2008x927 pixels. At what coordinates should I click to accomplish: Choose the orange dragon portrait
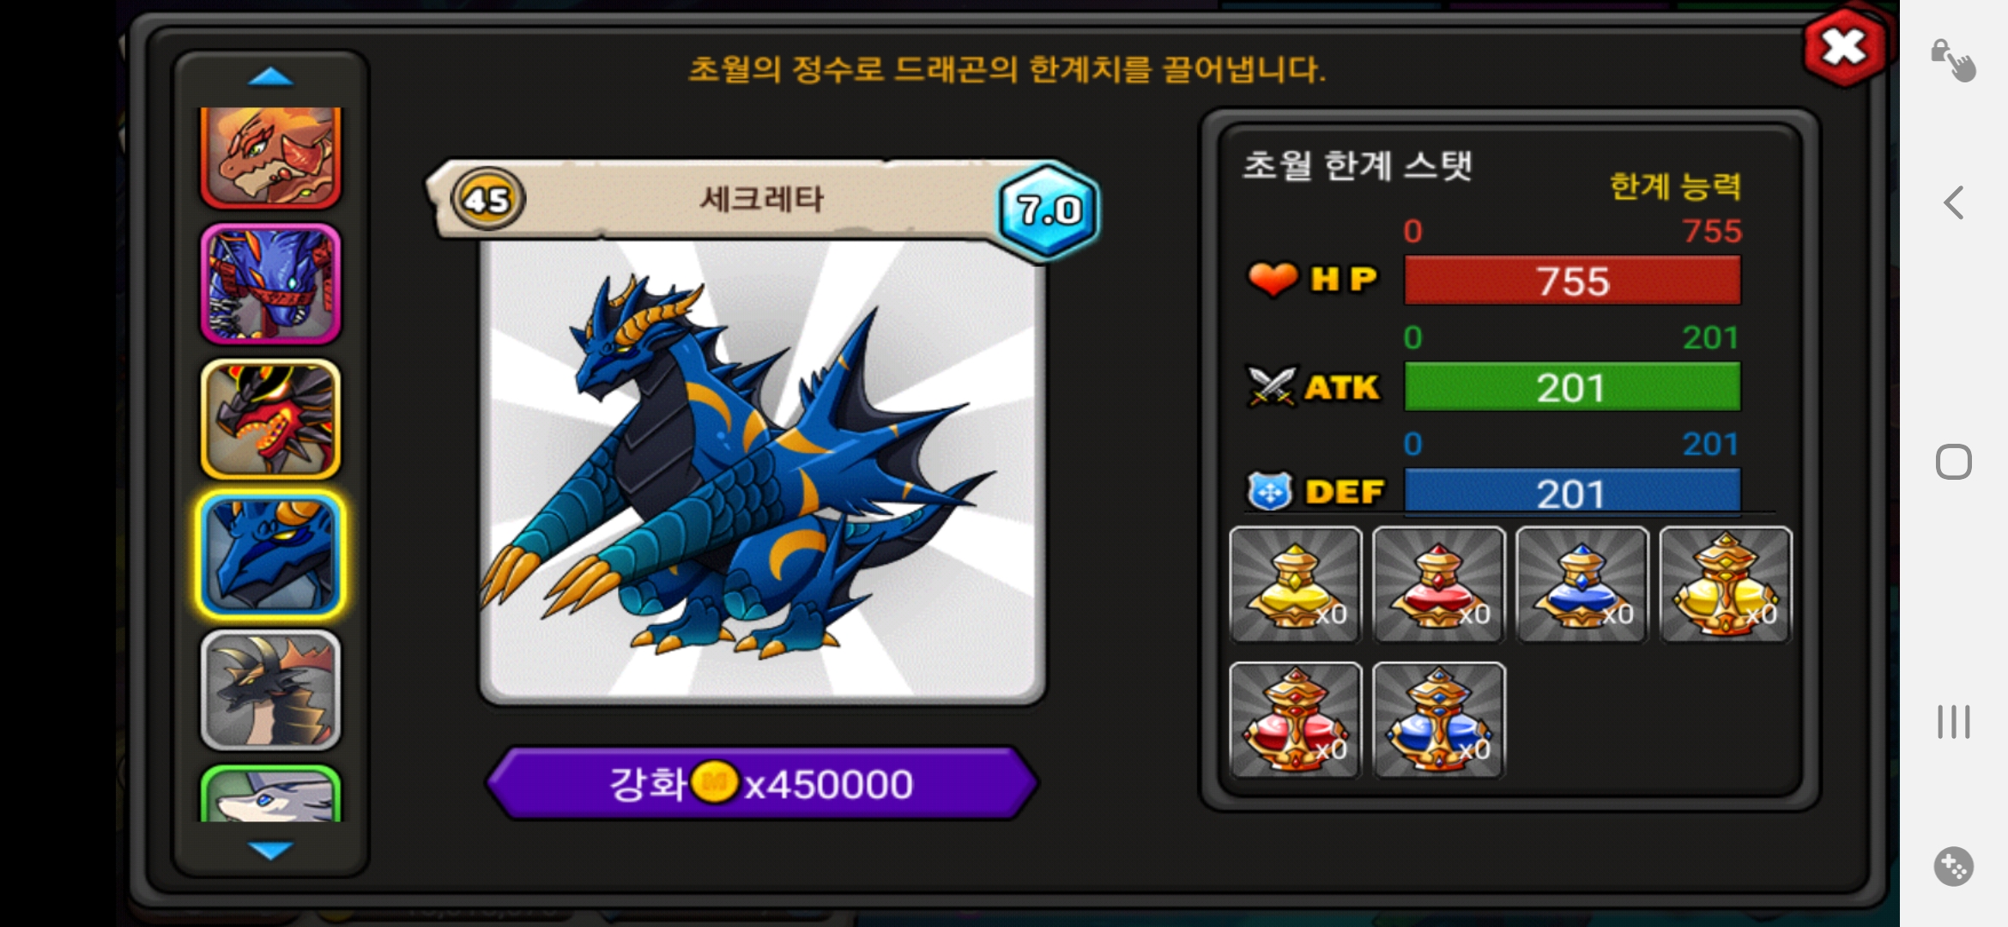point(270,158)
